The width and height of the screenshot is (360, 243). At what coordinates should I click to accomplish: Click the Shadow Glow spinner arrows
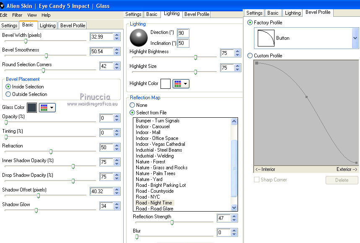pyautogui.click(x=117, y=206)
